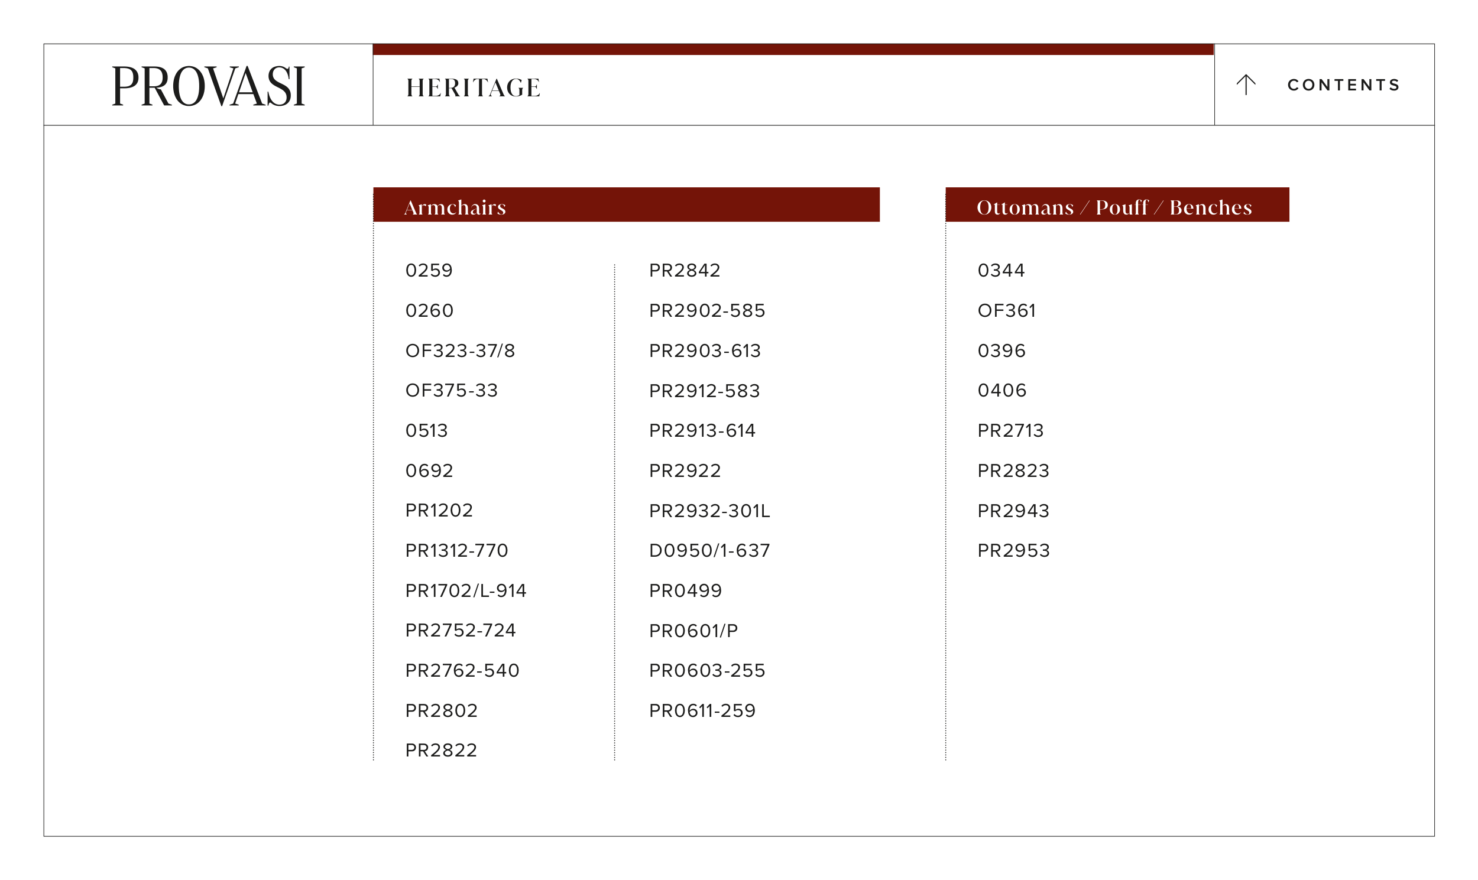The width and height of the screenshot is (1478, 880).
Task: Open ottoman item OF361
Action: pyautogui.click(x=1006, y=310)
